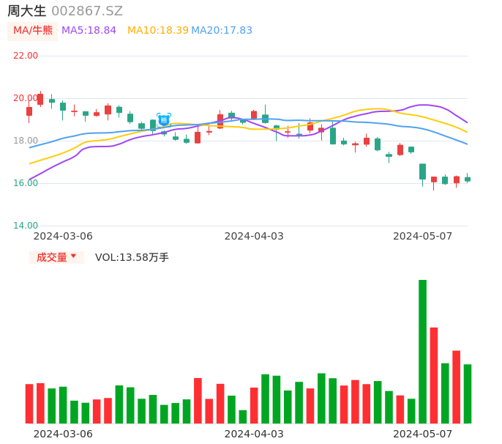Click the red dropdown arrow beside 成交量
The width and height of the screenshot is (502, 444).
(73, 256)
